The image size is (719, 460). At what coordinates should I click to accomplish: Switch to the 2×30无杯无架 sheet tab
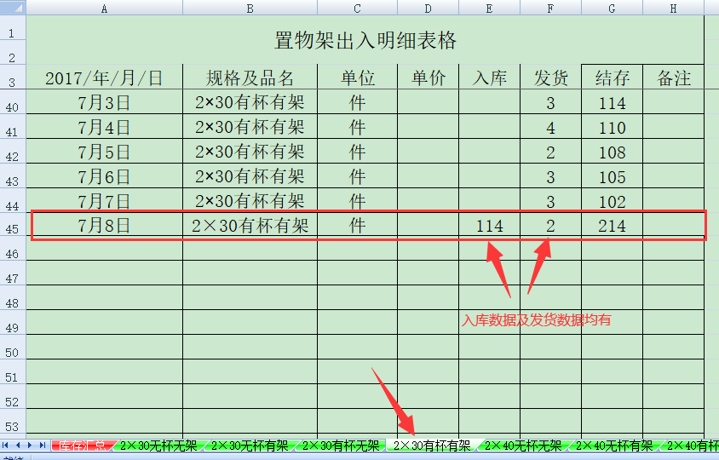pos(158,446)
